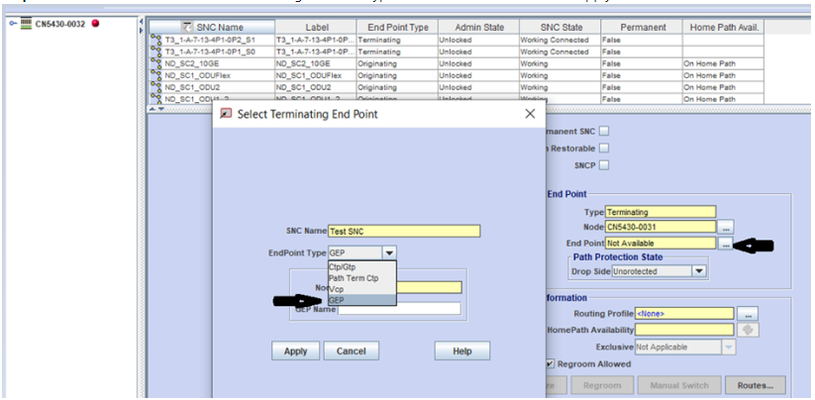Viewport: 815px width, 400px height.
Task: Click the Regroom button
Action: pos(602,385)
